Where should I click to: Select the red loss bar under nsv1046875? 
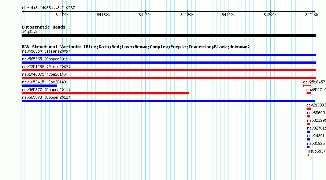[168, 78]
